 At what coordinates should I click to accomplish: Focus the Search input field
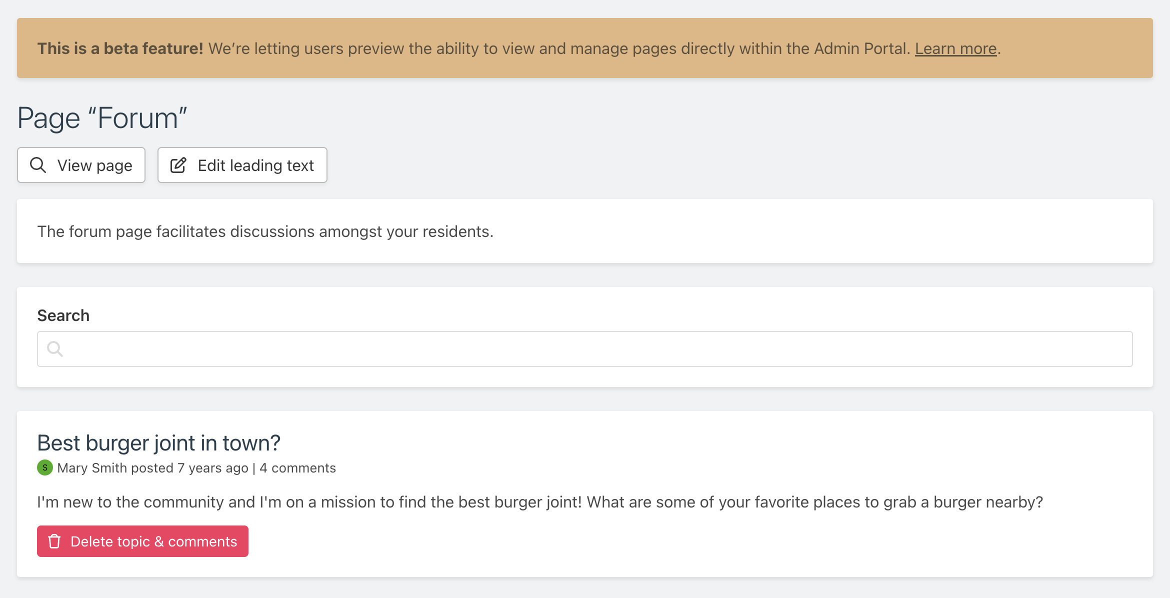tap(585, 349)
